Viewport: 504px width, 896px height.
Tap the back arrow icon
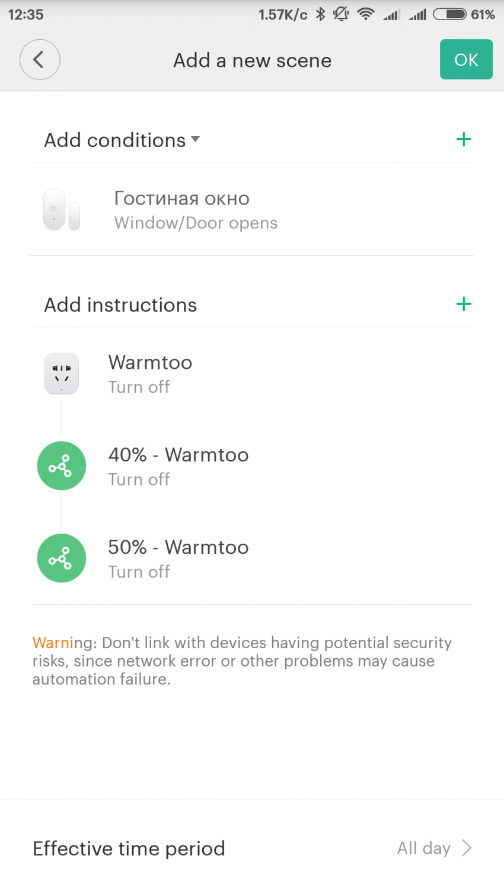(x=39, y=60)
